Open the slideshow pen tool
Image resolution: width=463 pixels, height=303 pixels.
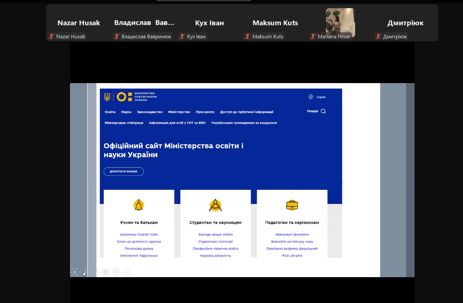pos(96,272)
